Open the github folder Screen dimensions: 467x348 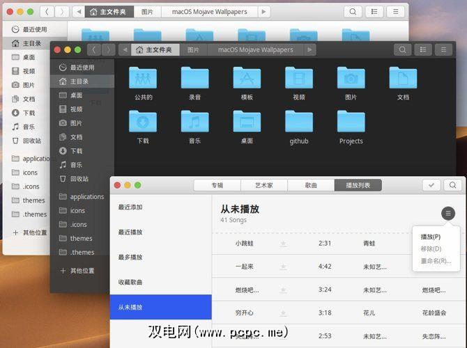point(299,121)
